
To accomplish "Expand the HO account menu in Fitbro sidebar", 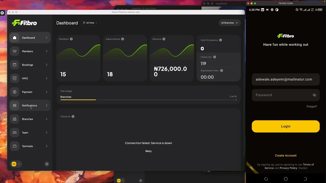I will pyautogui.click(x=16, y=164).
